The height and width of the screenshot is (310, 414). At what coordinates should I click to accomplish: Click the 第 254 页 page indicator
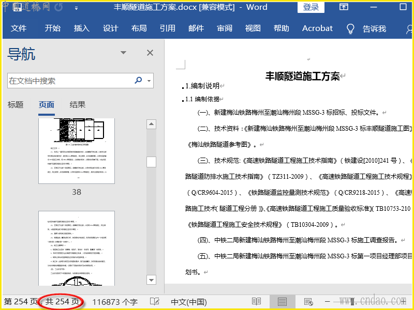[x=21, y=302]
